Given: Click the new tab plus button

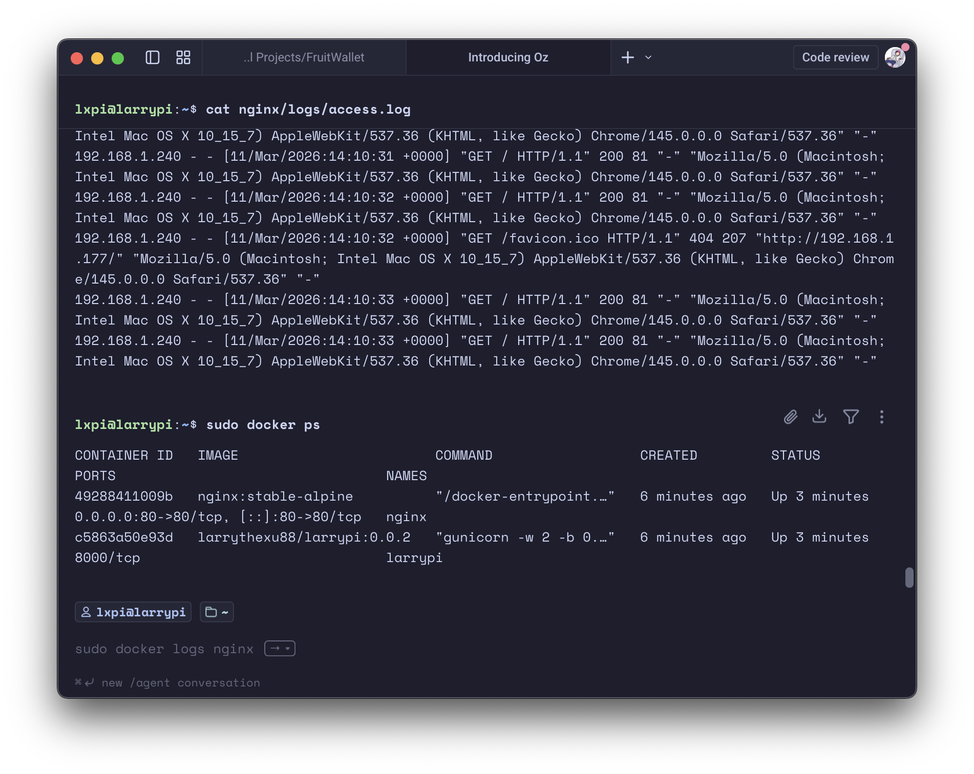Looking at the screenshot, I should (627, 57).
